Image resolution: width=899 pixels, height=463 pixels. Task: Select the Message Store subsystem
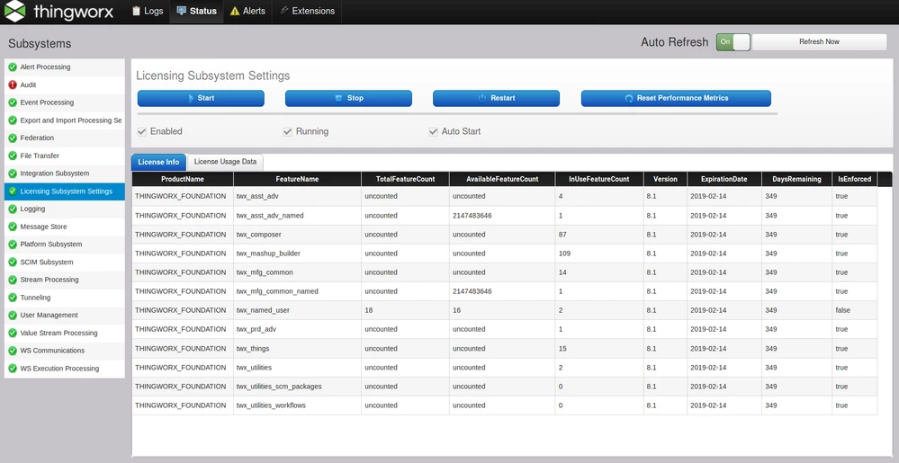click(64, 227)
